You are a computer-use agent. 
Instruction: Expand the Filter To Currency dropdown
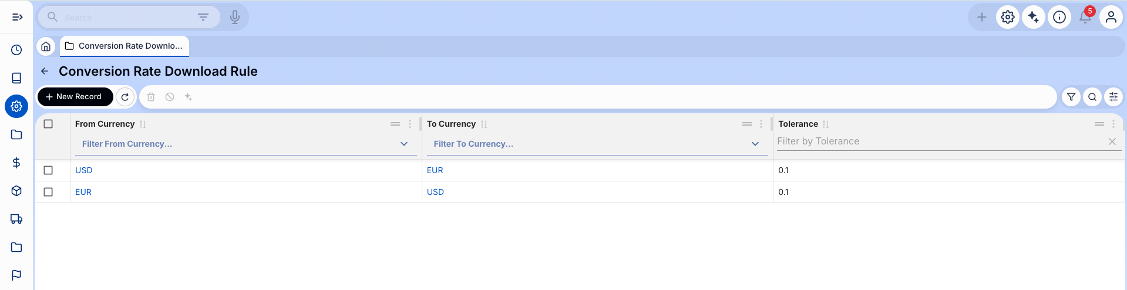pos(755,144)
